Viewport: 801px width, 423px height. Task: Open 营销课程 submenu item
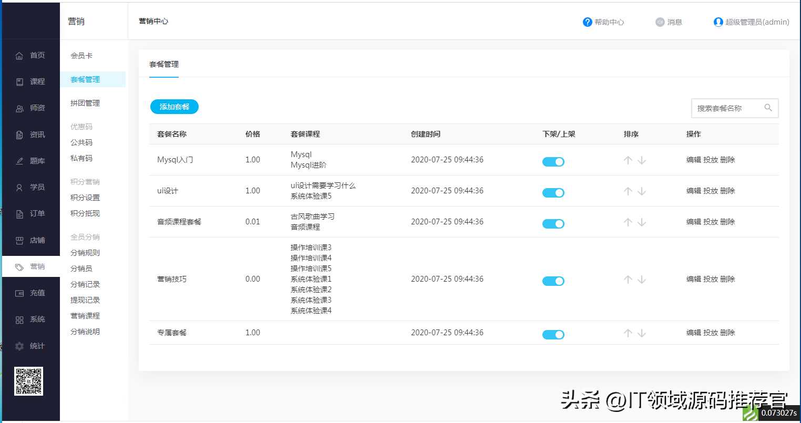(x=85, y=316)
